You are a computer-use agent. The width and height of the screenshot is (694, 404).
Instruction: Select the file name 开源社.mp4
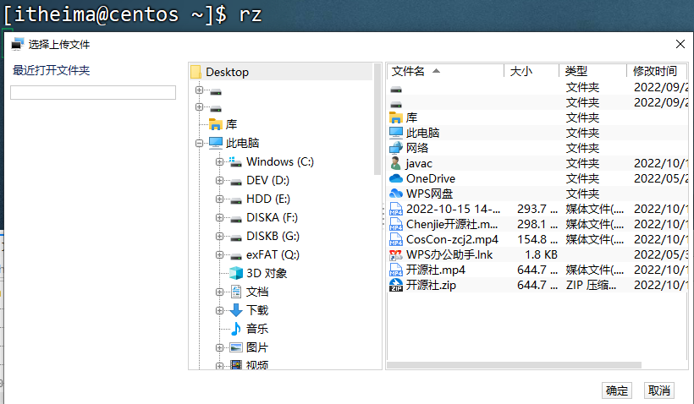tap(436, 270)
